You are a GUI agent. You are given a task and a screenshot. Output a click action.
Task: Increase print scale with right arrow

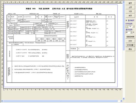click(x=134, y=27)
